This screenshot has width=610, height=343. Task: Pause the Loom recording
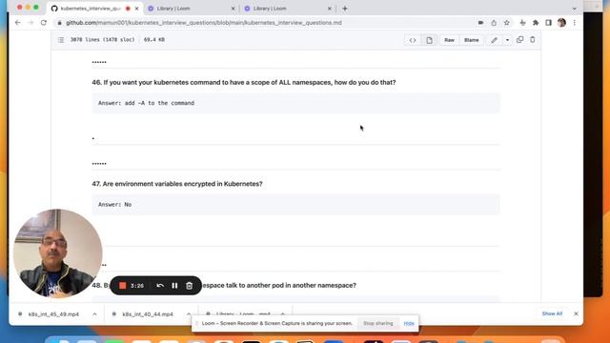click(x=174, y=286)
